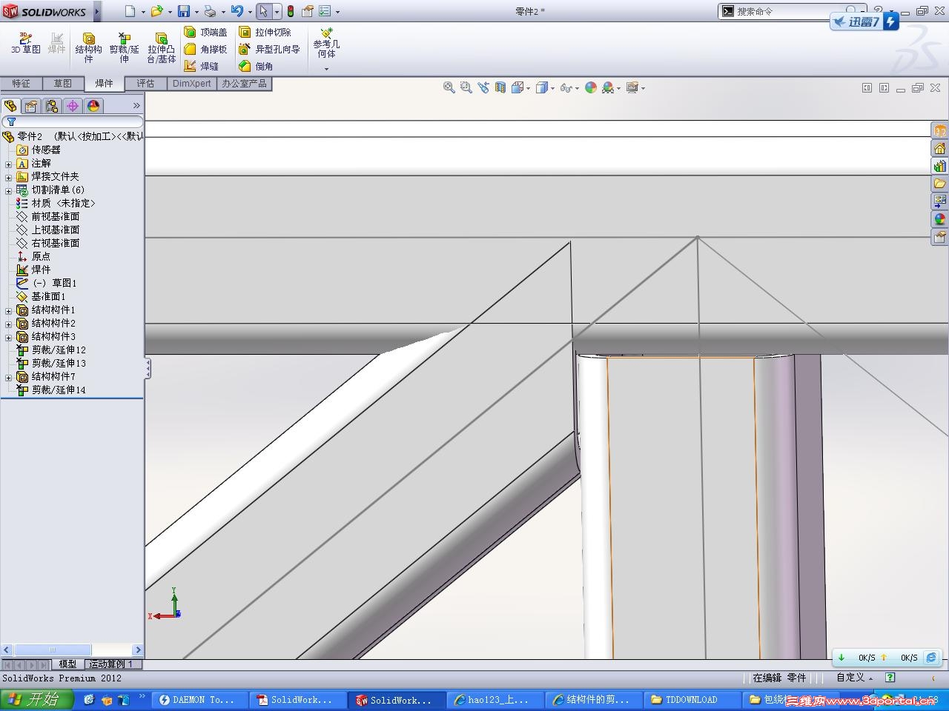Click the Save disk icon

[x=183, y=11]
